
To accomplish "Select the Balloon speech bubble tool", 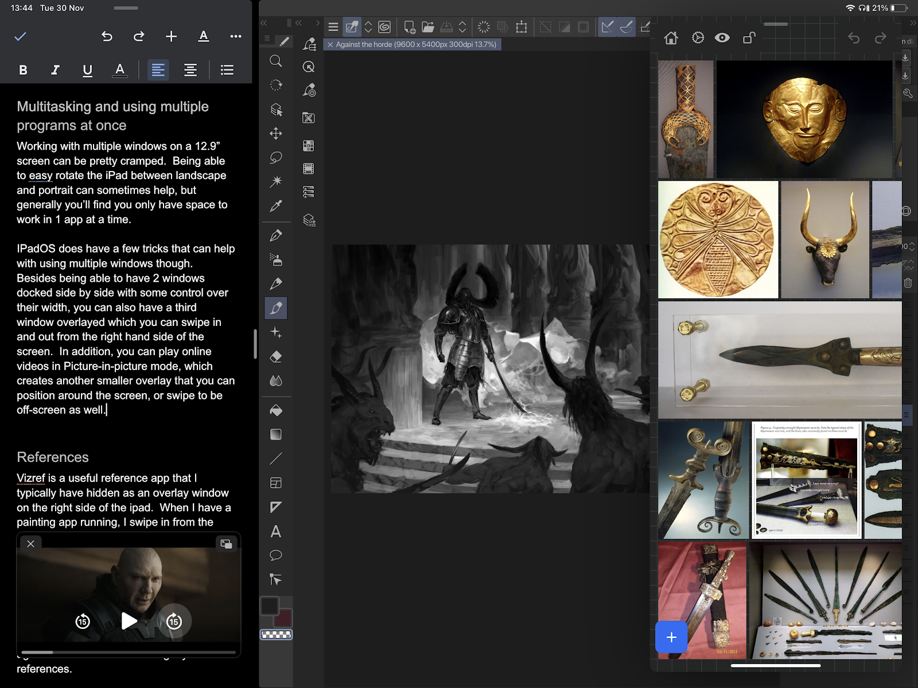I will click(x=276, y=555).
